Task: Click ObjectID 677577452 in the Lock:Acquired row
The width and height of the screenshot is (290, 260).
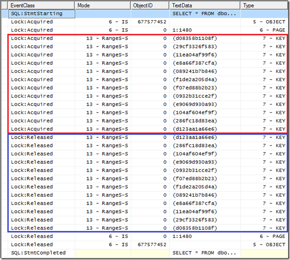Action: (x=152, y=22)
